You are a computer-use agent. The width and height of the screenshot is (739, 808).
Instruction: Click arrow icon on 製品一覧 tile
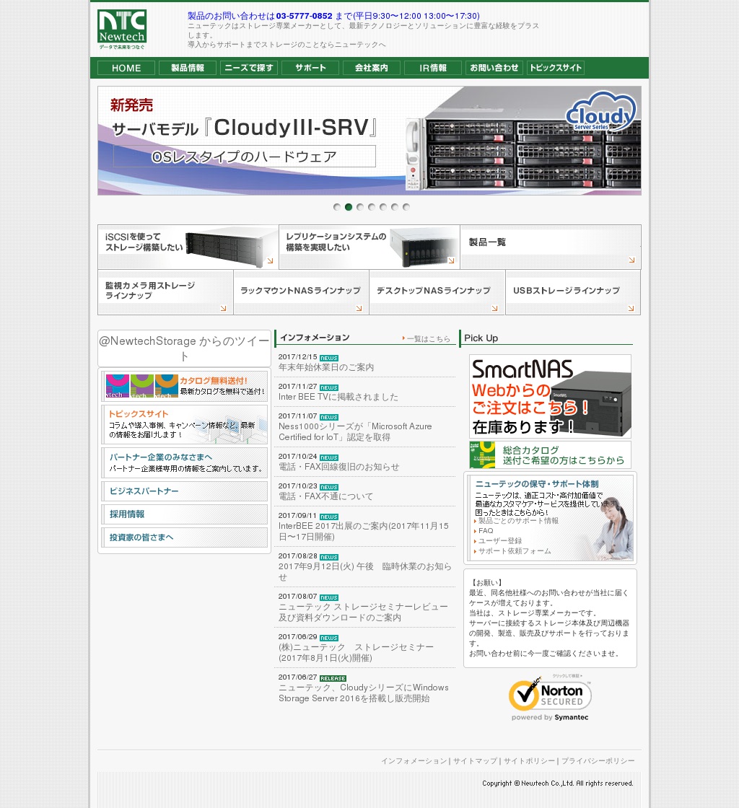coord(631,260)
